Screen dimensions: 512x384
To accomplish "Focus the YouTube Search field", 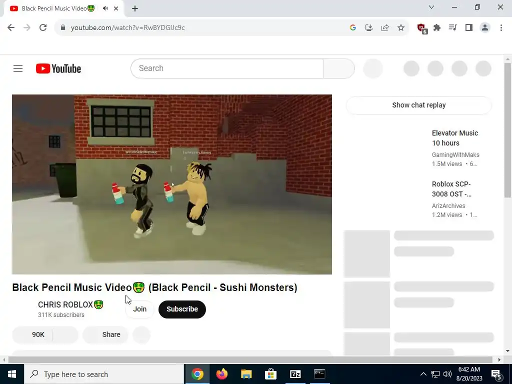I will coord(227,68).
